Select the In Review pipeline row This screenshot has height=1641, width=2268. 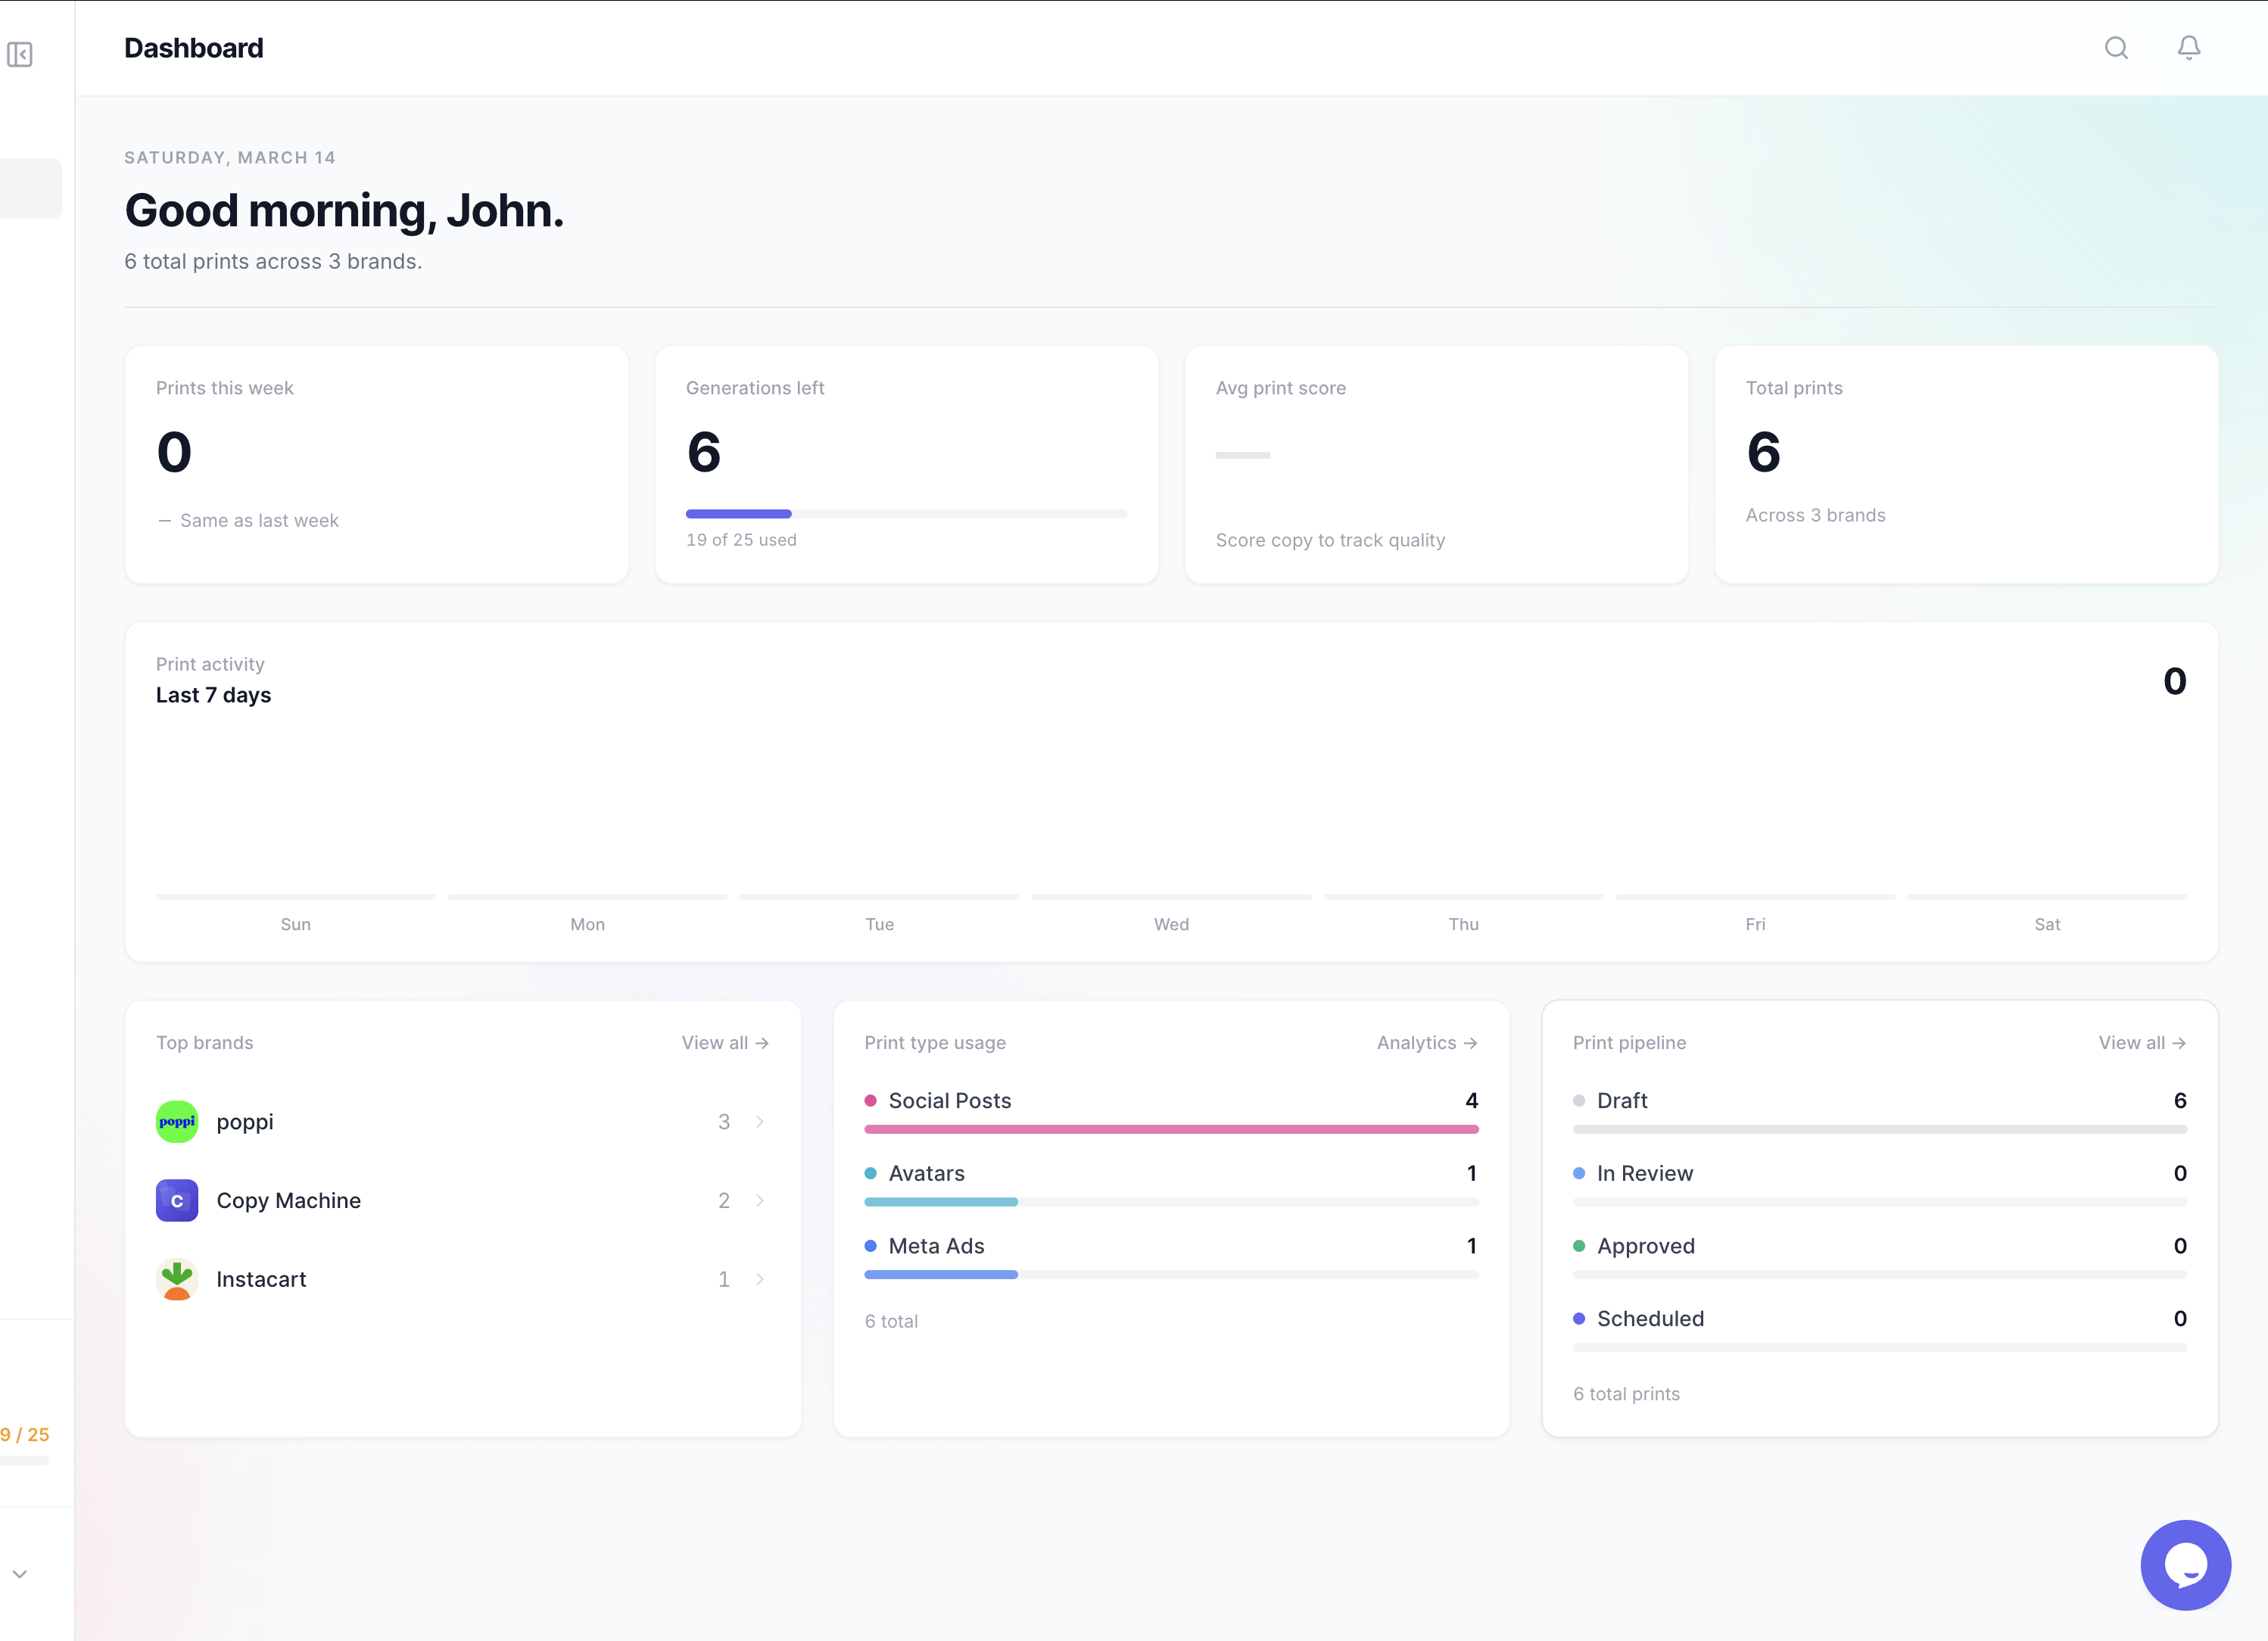[x=1644, y=1173]
